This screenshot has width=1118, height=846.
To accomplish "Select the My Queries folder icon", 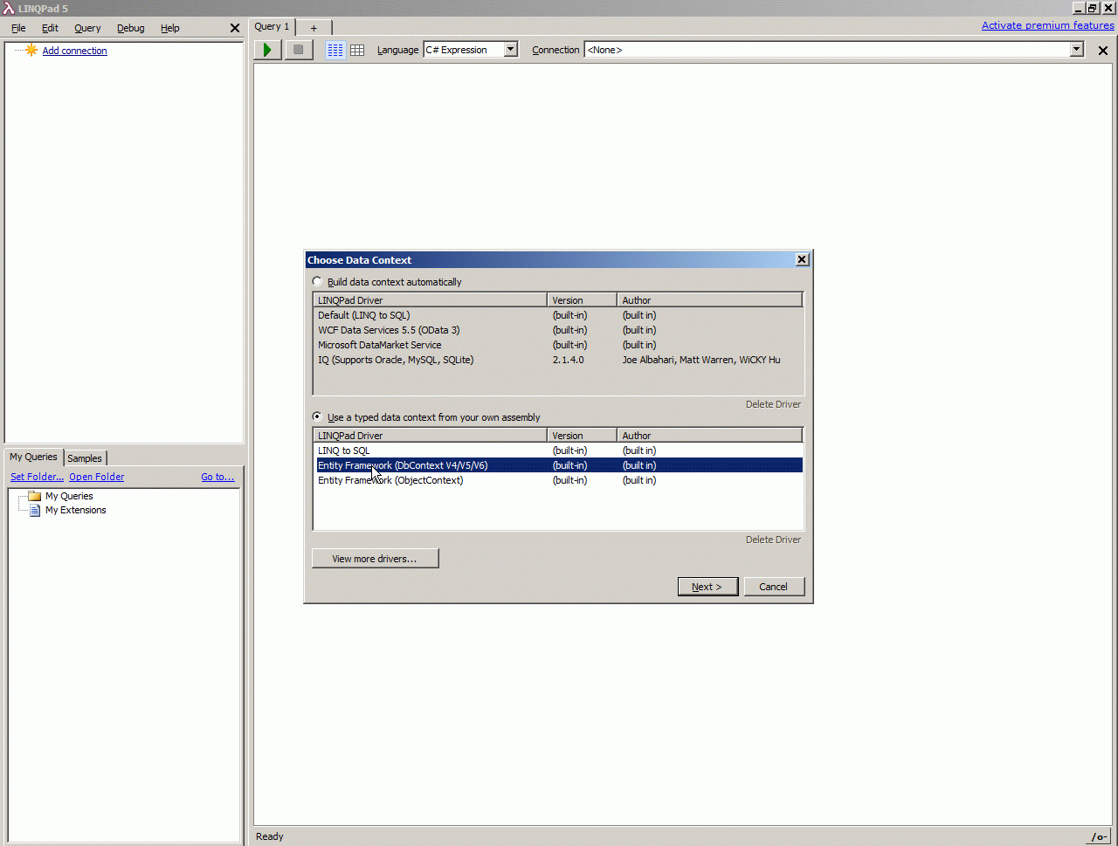I will [35, 496].
